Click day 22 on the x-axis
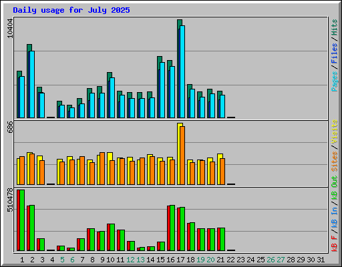 [230, 260]
